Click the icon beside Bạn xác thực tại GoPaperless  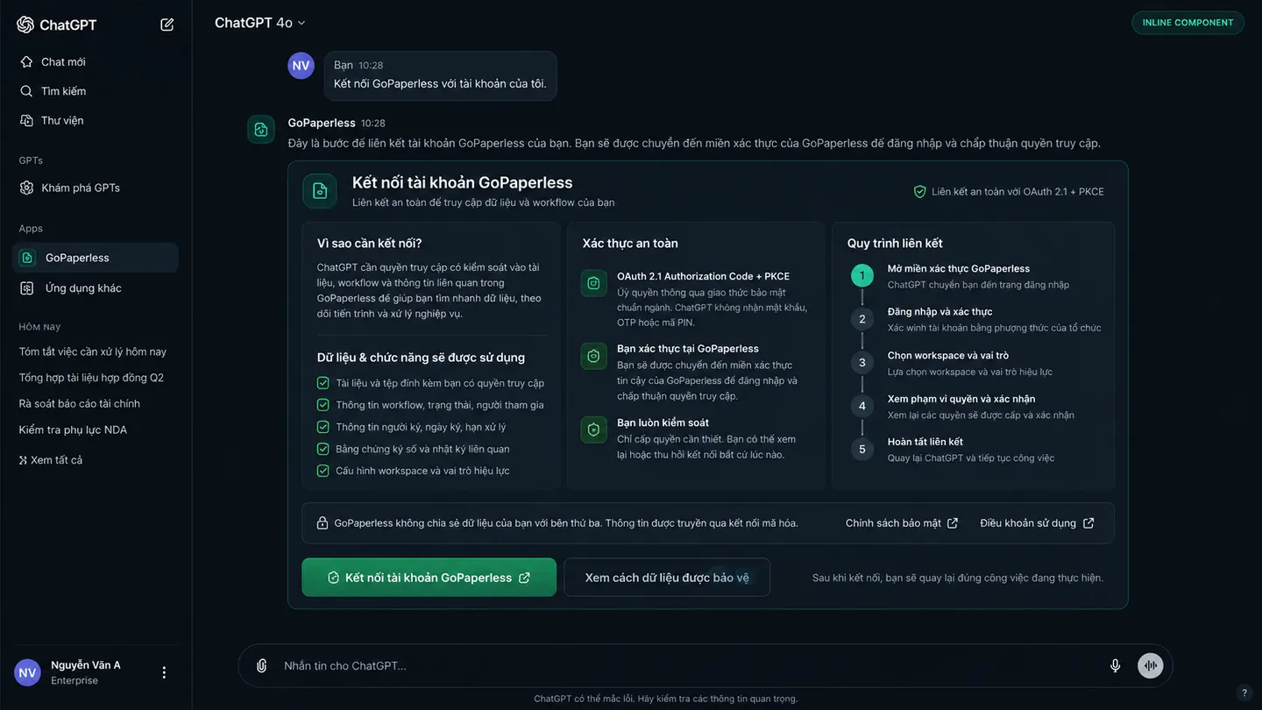pyautogui.click(x=594, y=356)
